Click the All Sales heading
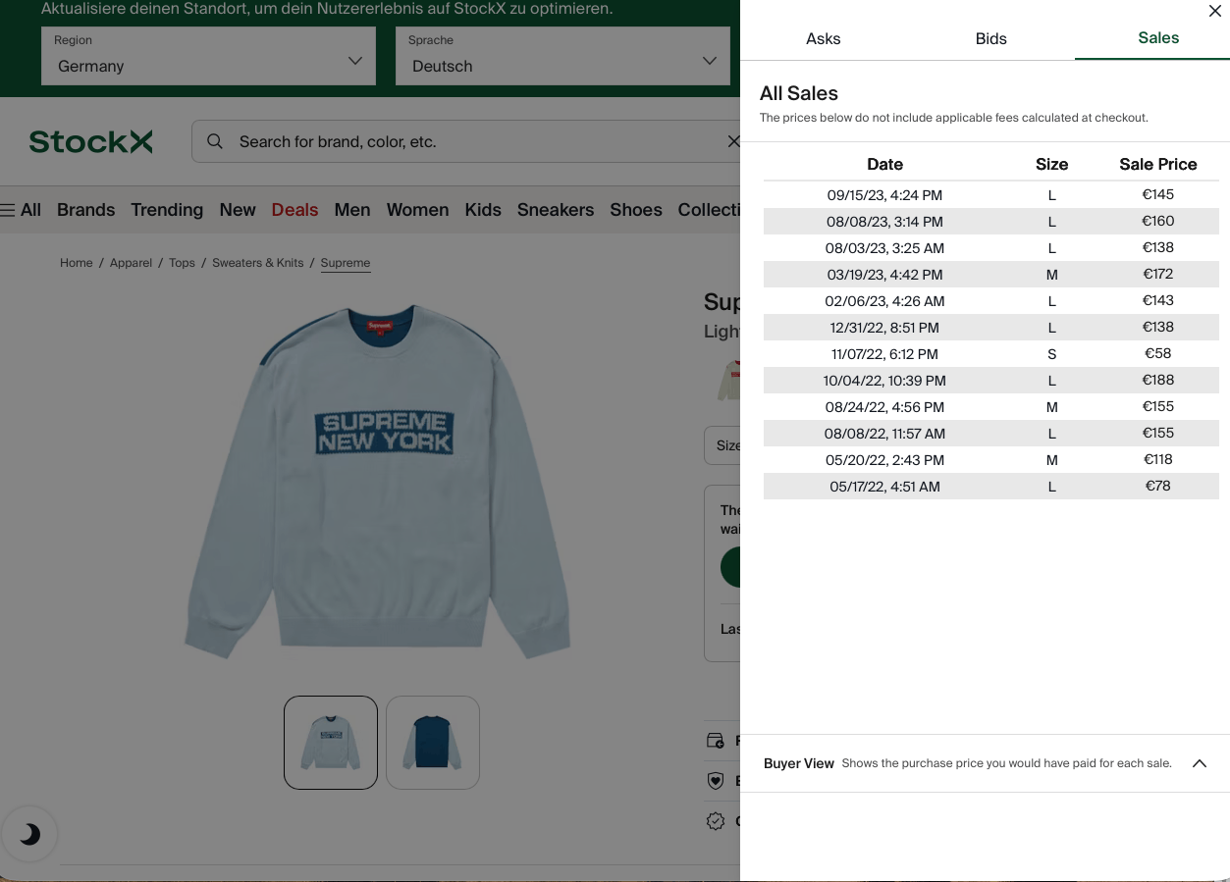The image size is (1230, 882). [x=799, y=93]
